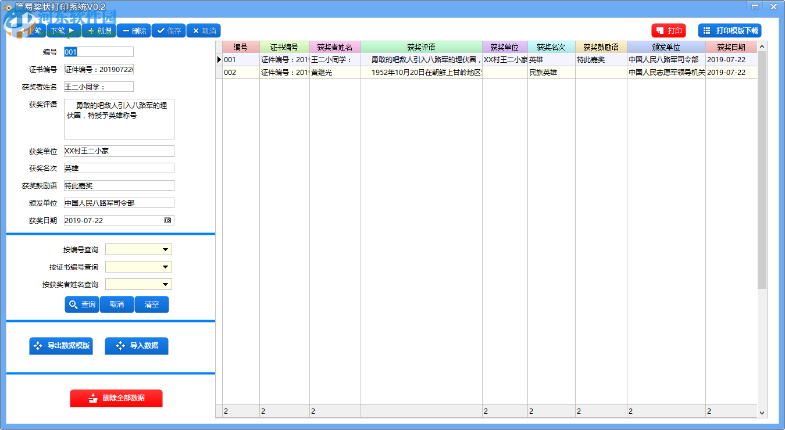
Task: Cancel the edit with the toolbar 取消 button
Action: coord(204,31)
